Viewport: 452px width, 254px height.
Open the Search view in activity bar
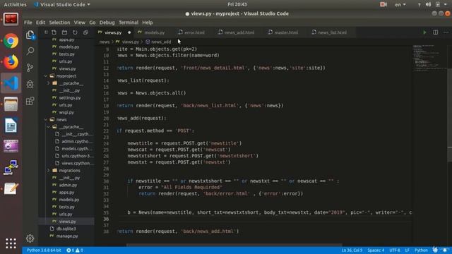tap(30, 52)
